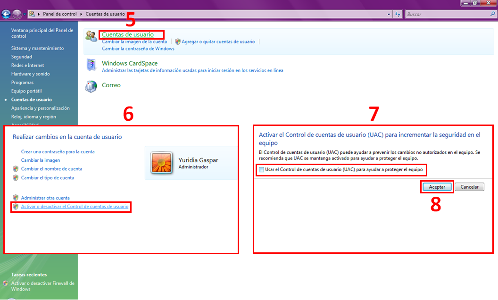The width and height of the screenshot is (498, 300).
Task: Open 'Activar o desactivar Firewall de Windows' recent task
Action: pos(42,286)
